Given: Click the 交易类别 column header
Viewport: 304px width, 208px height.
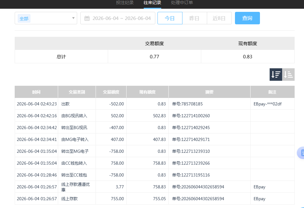Looking at the screenshot, I should coord(77,92).
